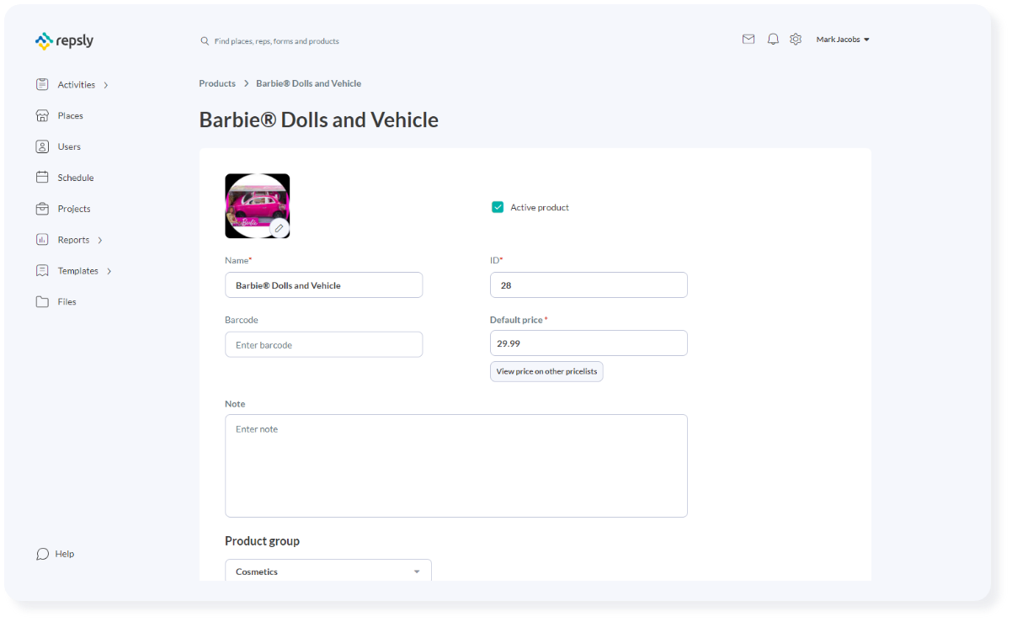Screen dimensions: 1012x622
Task: Click the product Name input field
Action: (324, 285)
